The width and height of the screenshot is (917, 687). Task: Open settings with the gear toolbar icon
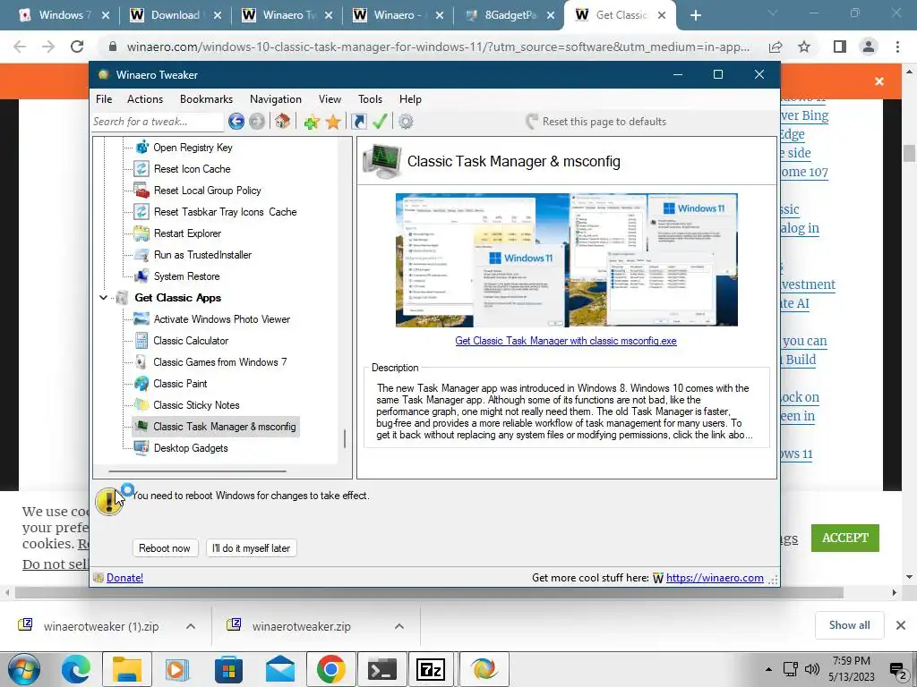[x=406, y=122]
